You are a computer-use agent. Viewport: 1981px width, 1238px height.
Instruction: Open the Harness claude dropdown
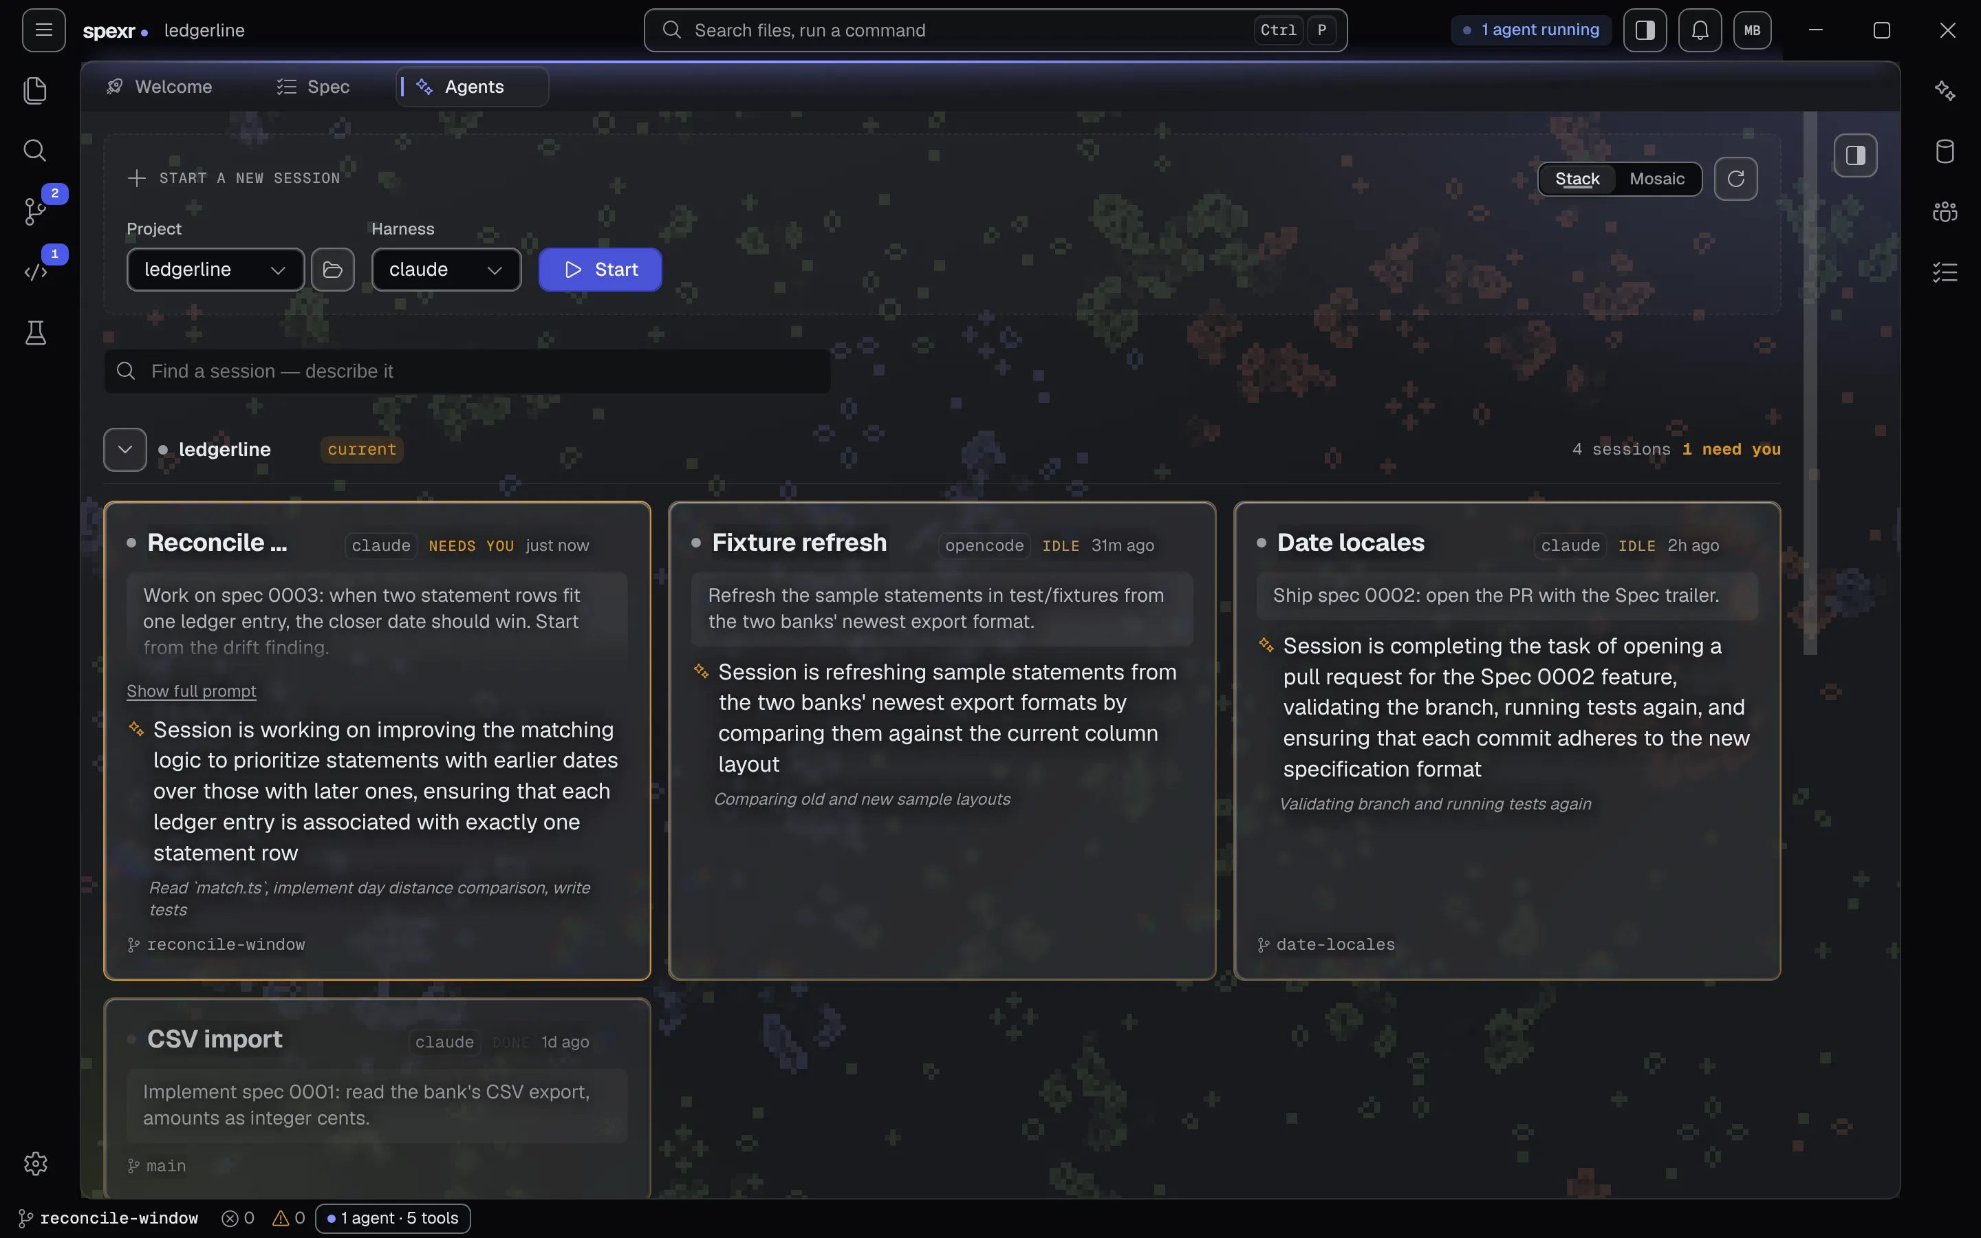(446, 270)
